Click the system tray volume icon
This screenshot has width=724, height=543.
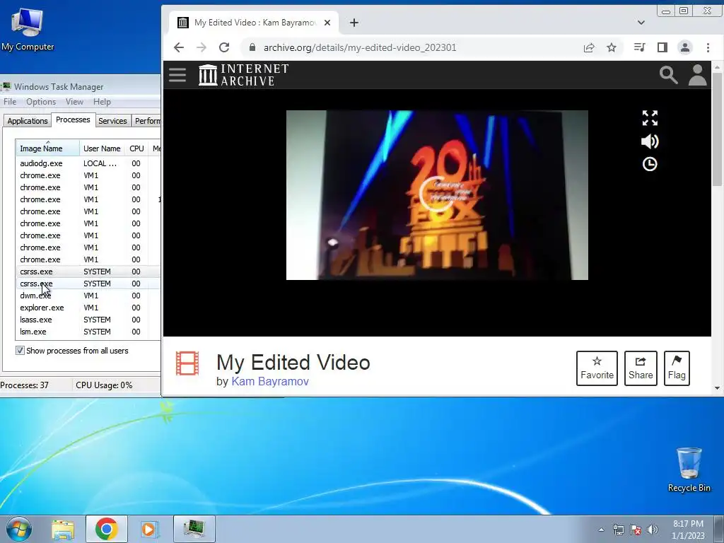(x=652, y=530)
